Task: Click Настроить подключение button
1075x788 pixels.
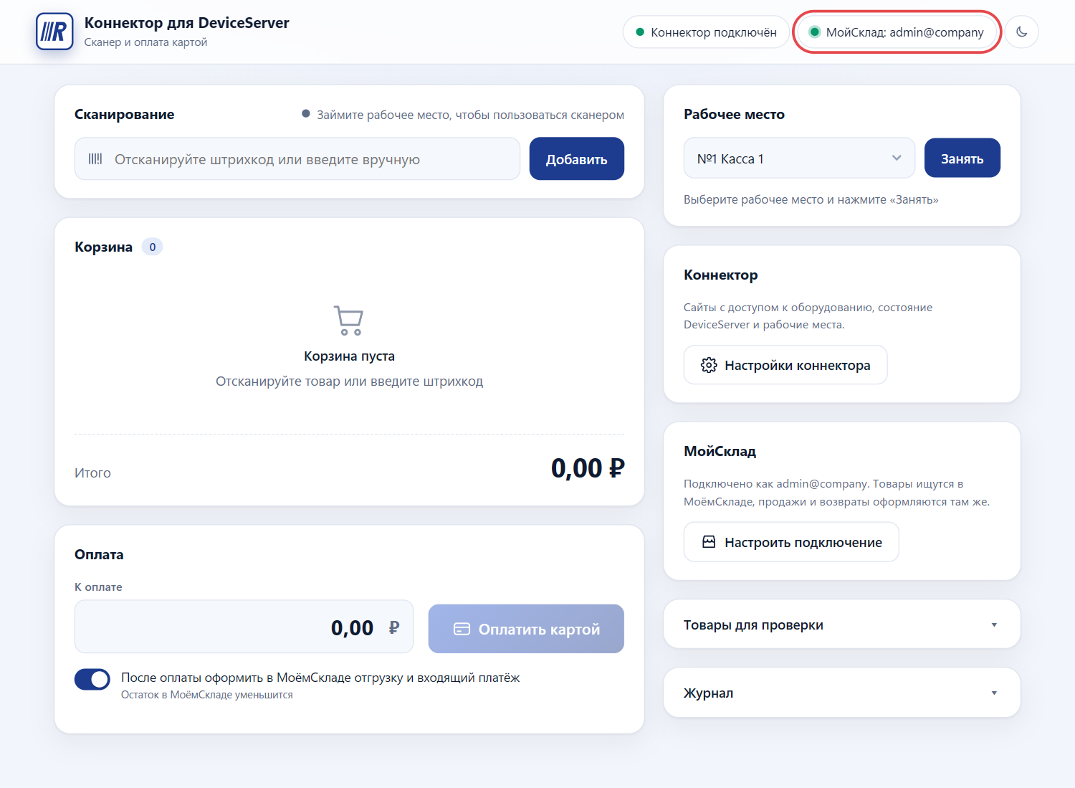Action: pyautogui.click(x=791, y=542)
